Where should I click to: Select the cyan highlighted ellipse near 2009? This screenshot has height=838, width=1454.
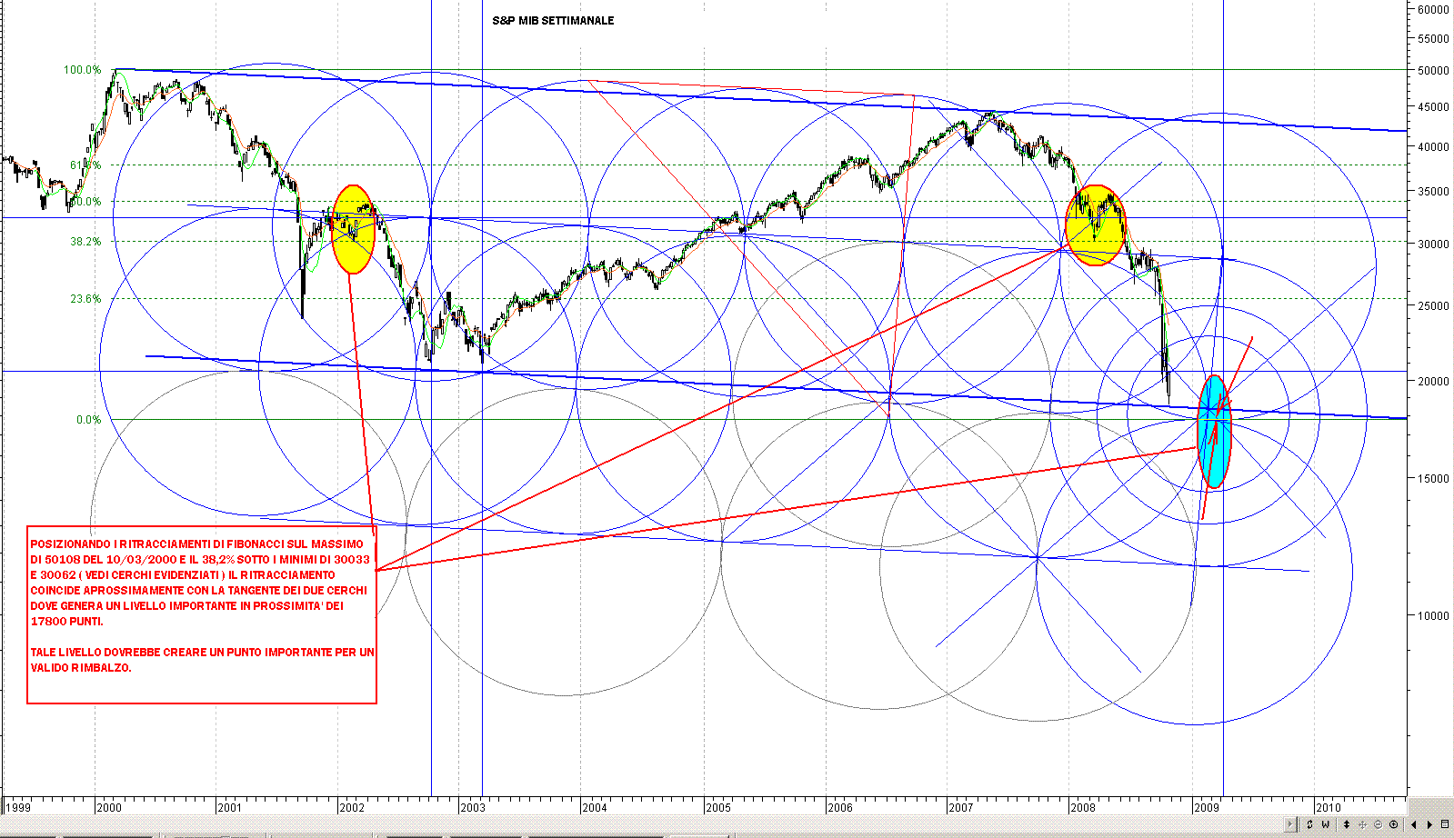click(x=1214, y=432)
